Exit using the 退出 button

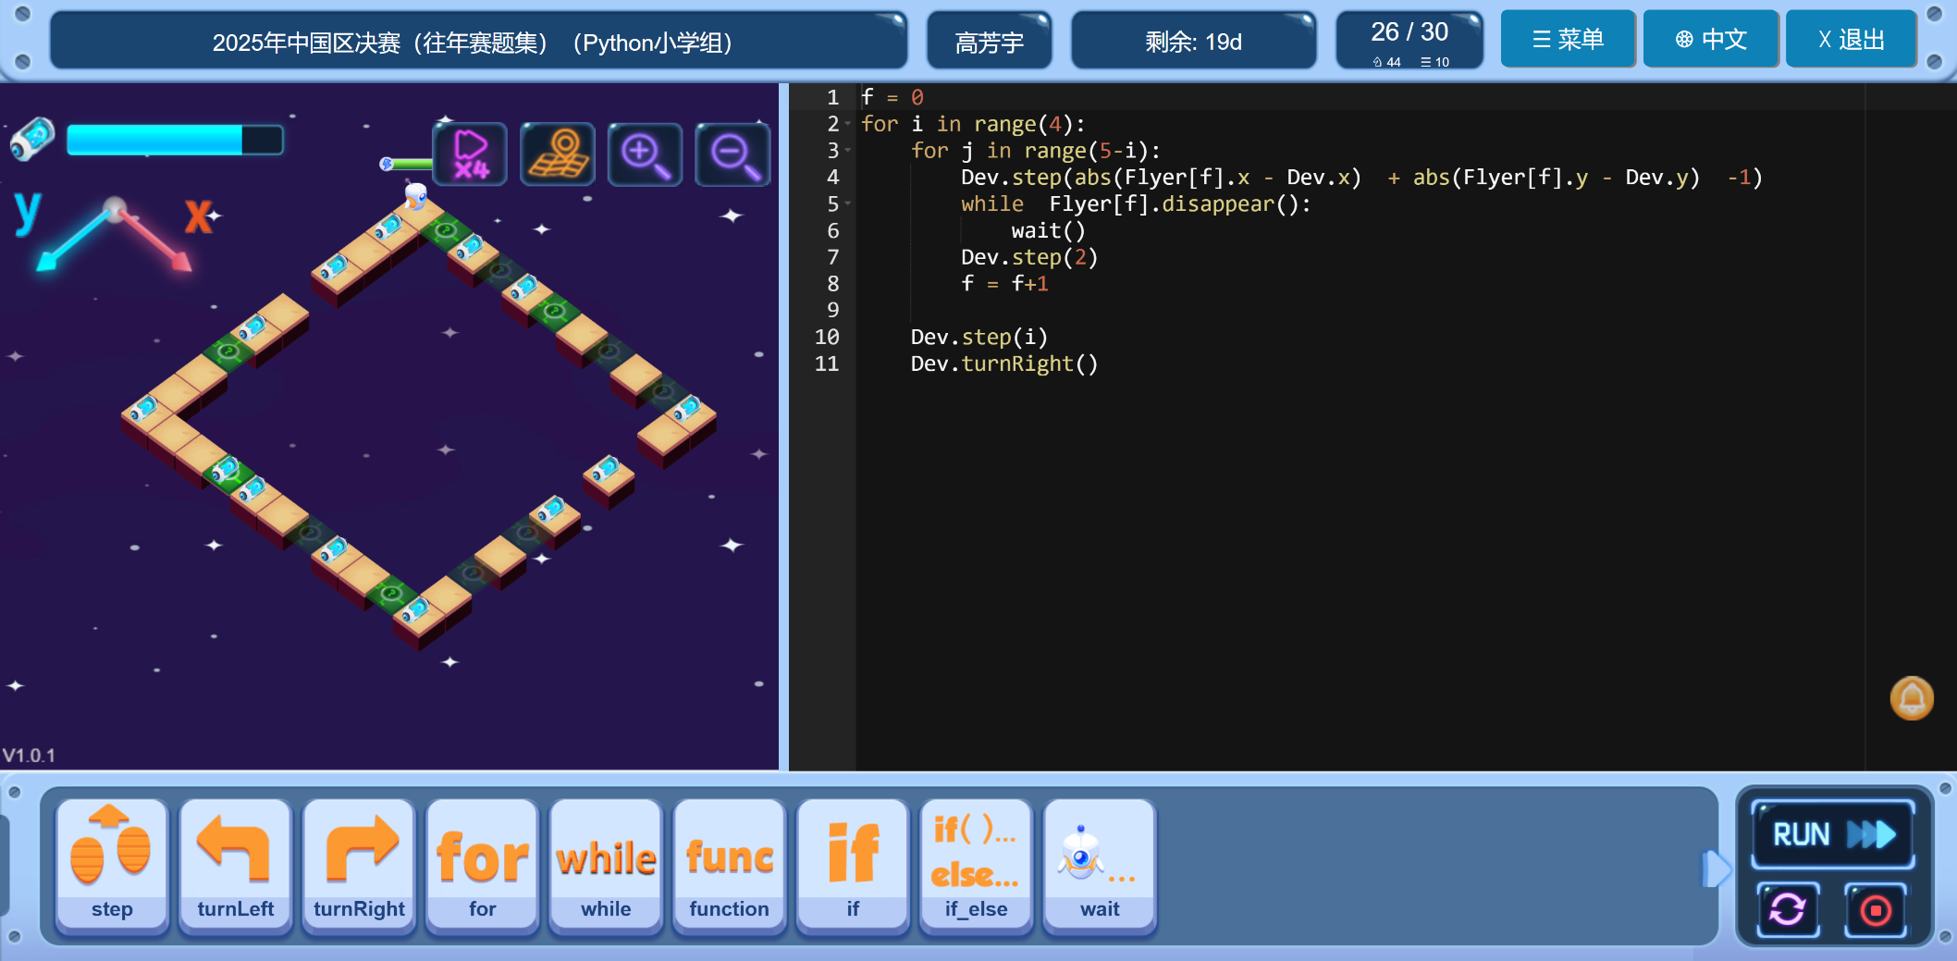click(1851, 40)
